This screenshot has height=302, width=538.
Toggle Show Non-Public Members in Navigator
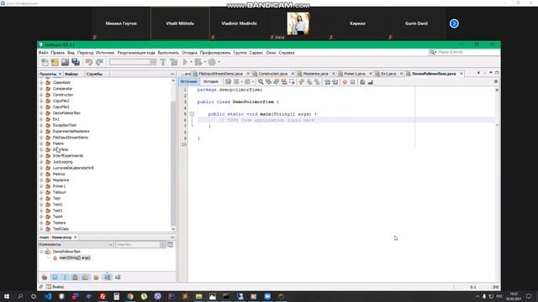[75, 278]
